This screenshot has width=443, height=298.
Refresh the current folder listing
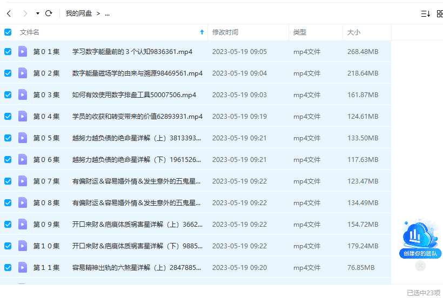49,13
